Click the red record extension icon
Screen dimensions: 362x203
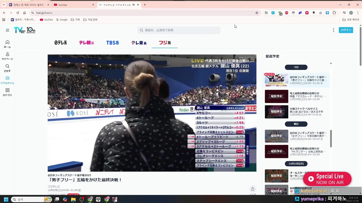tap(307, 13)
